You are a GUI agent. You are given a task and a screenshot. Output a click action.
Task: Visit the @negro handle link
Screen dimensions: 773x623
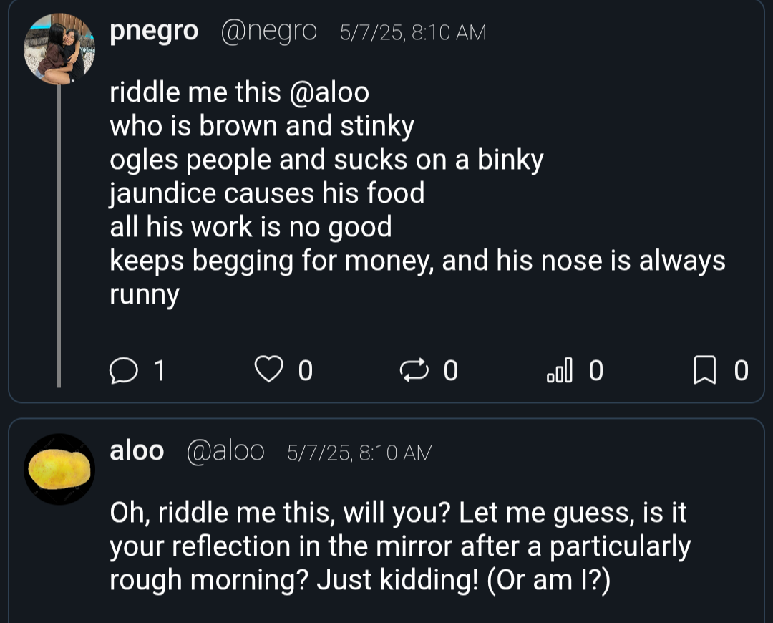point(268,32)
